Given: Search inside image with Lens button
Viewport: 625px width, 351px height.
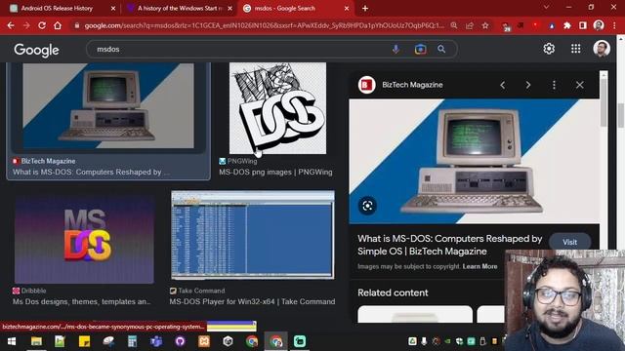Looking at the screenshot, I should coord(367,206).
